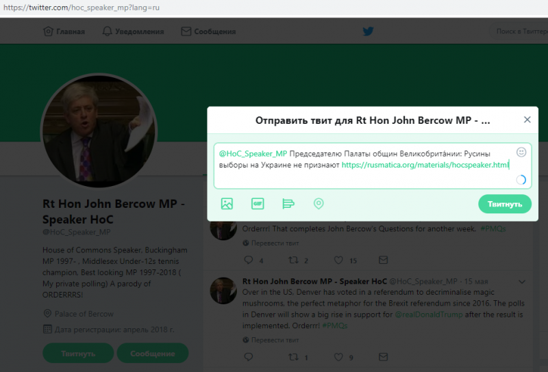This screenshot has height=372, width=548.
Task: Open the Главная home tab
Action: (x=64, y=31)
